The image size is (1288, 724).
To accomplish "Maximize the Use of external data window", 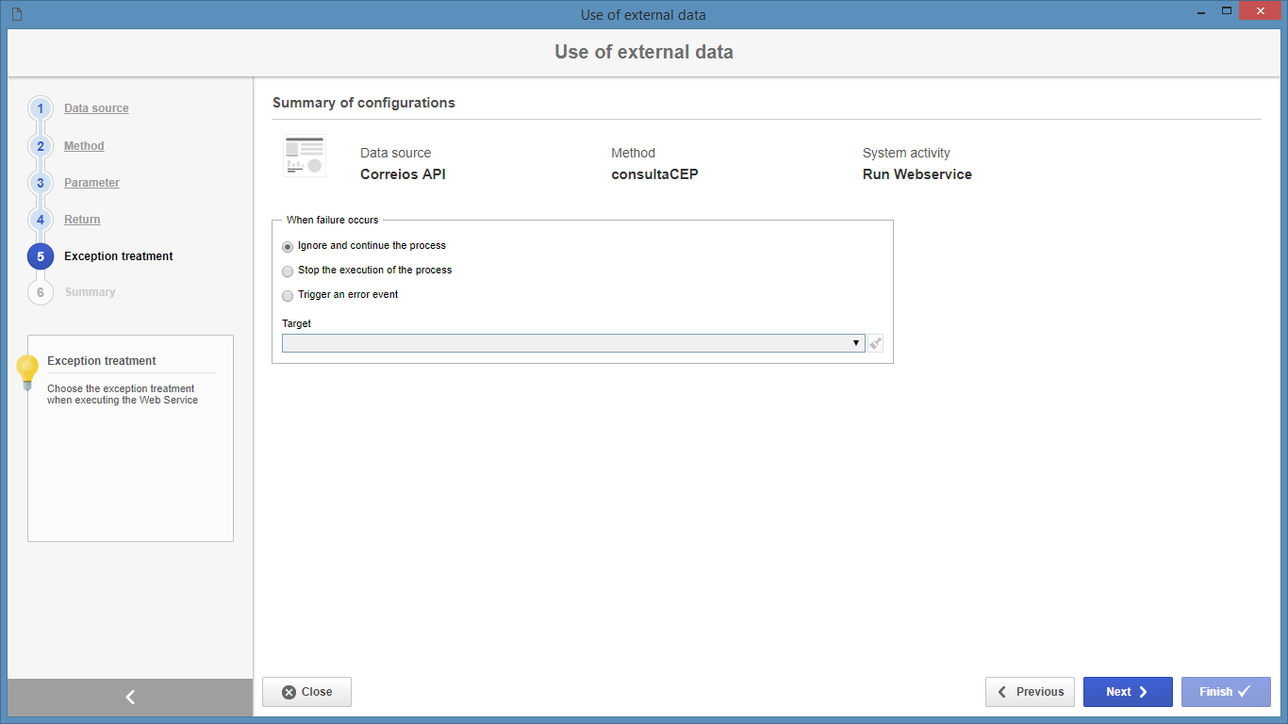I will pos(1227,11).
